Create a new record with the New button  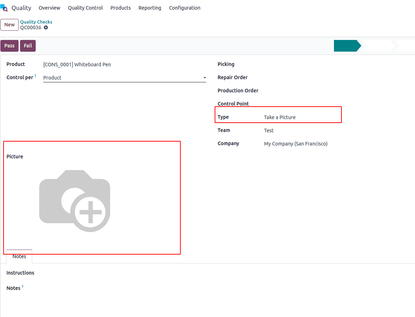[x=9, y=25]
